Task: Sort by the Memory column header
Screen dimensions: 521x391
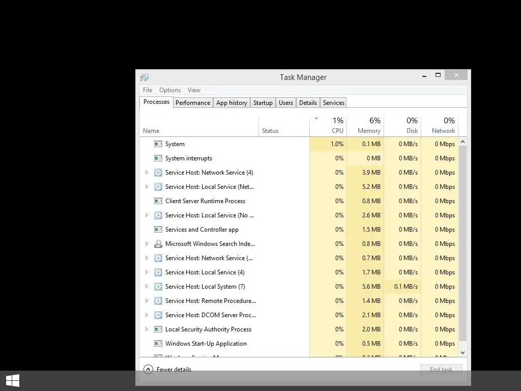Action: pyautogui.click(x=365, y=126)
